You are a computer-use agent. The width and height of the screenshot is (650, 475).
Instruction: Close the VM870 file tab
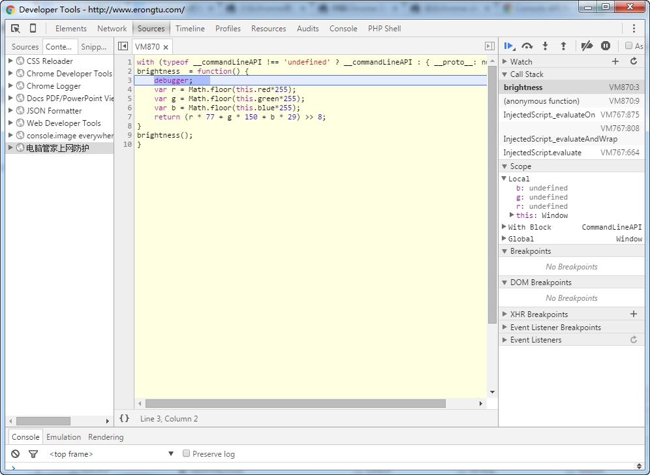[x=166, y=47]
